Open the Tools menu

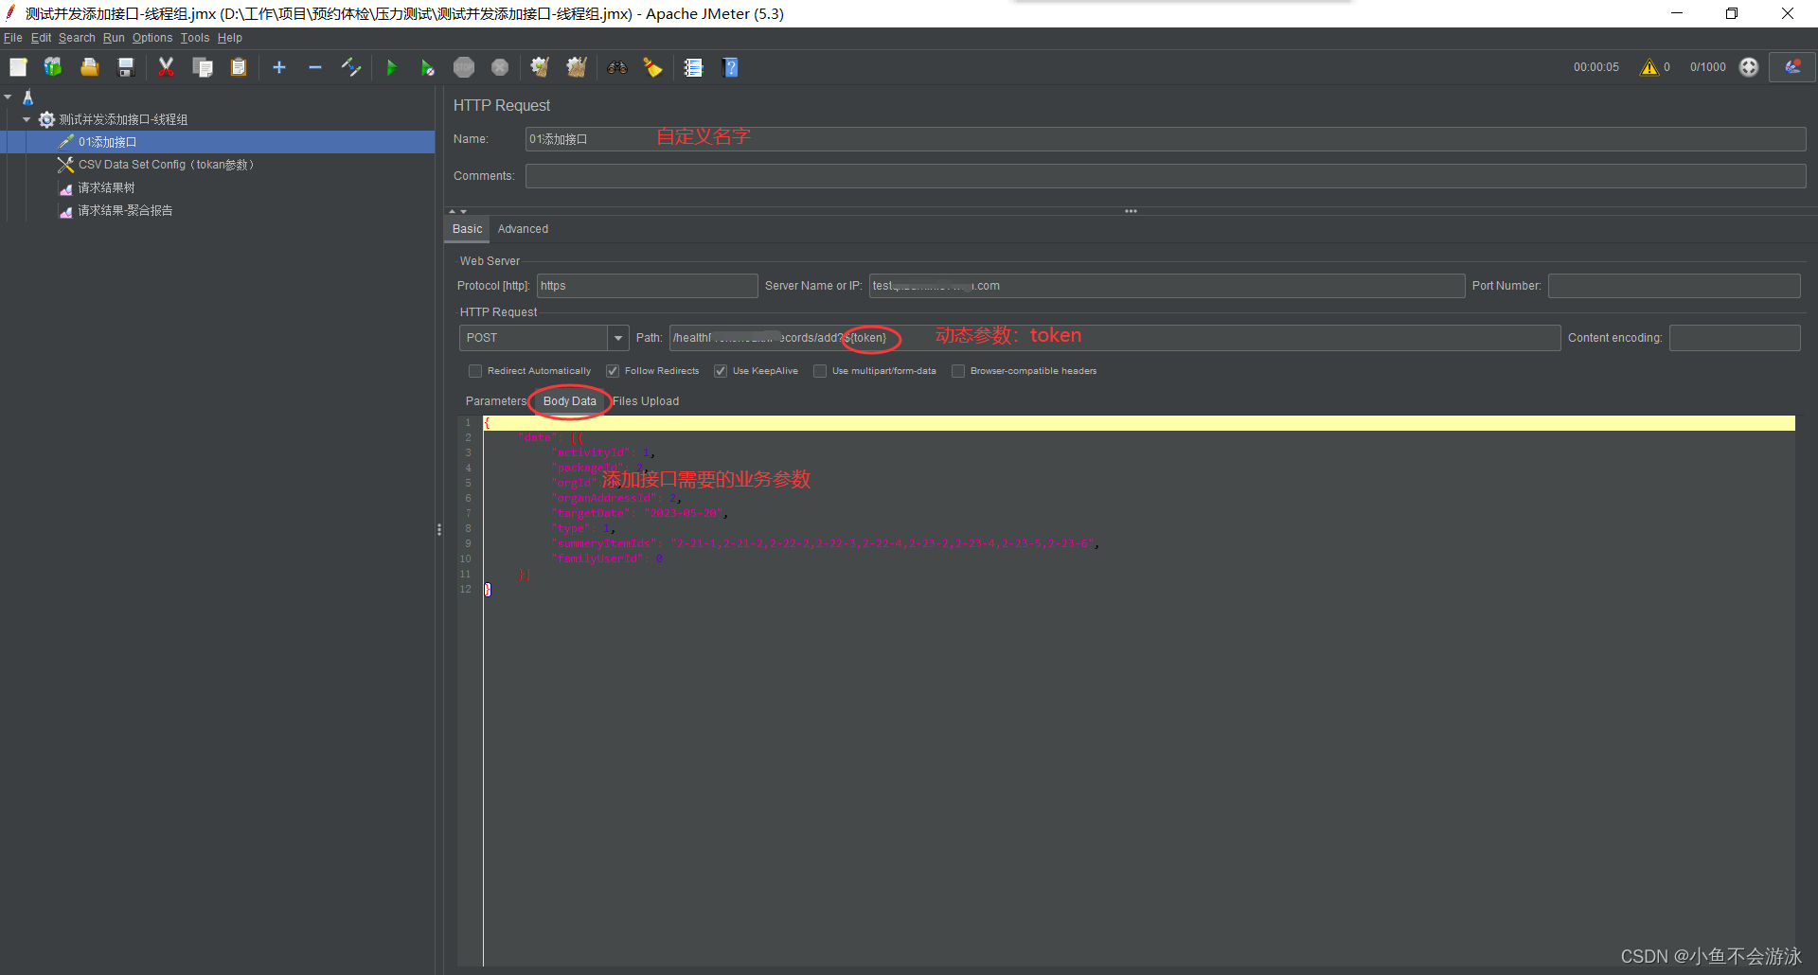[195, 38]
